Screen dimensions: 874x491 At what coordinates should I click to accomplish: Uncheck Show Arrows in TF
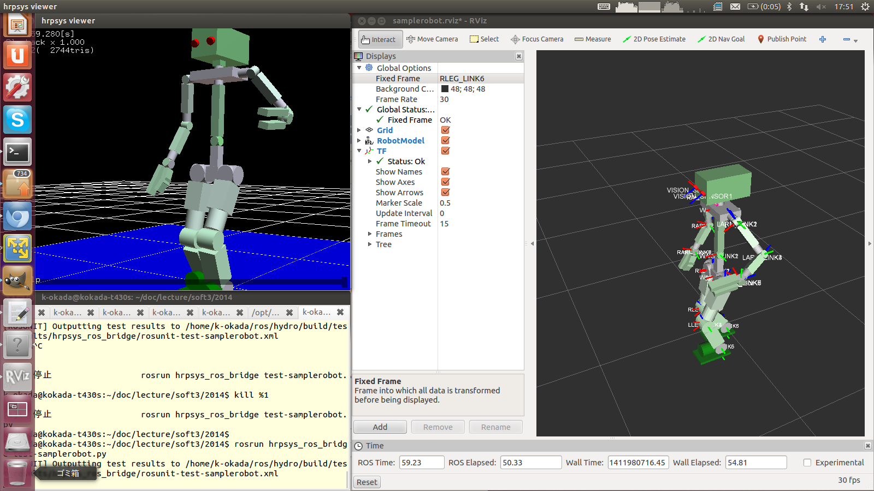(445, 193)
